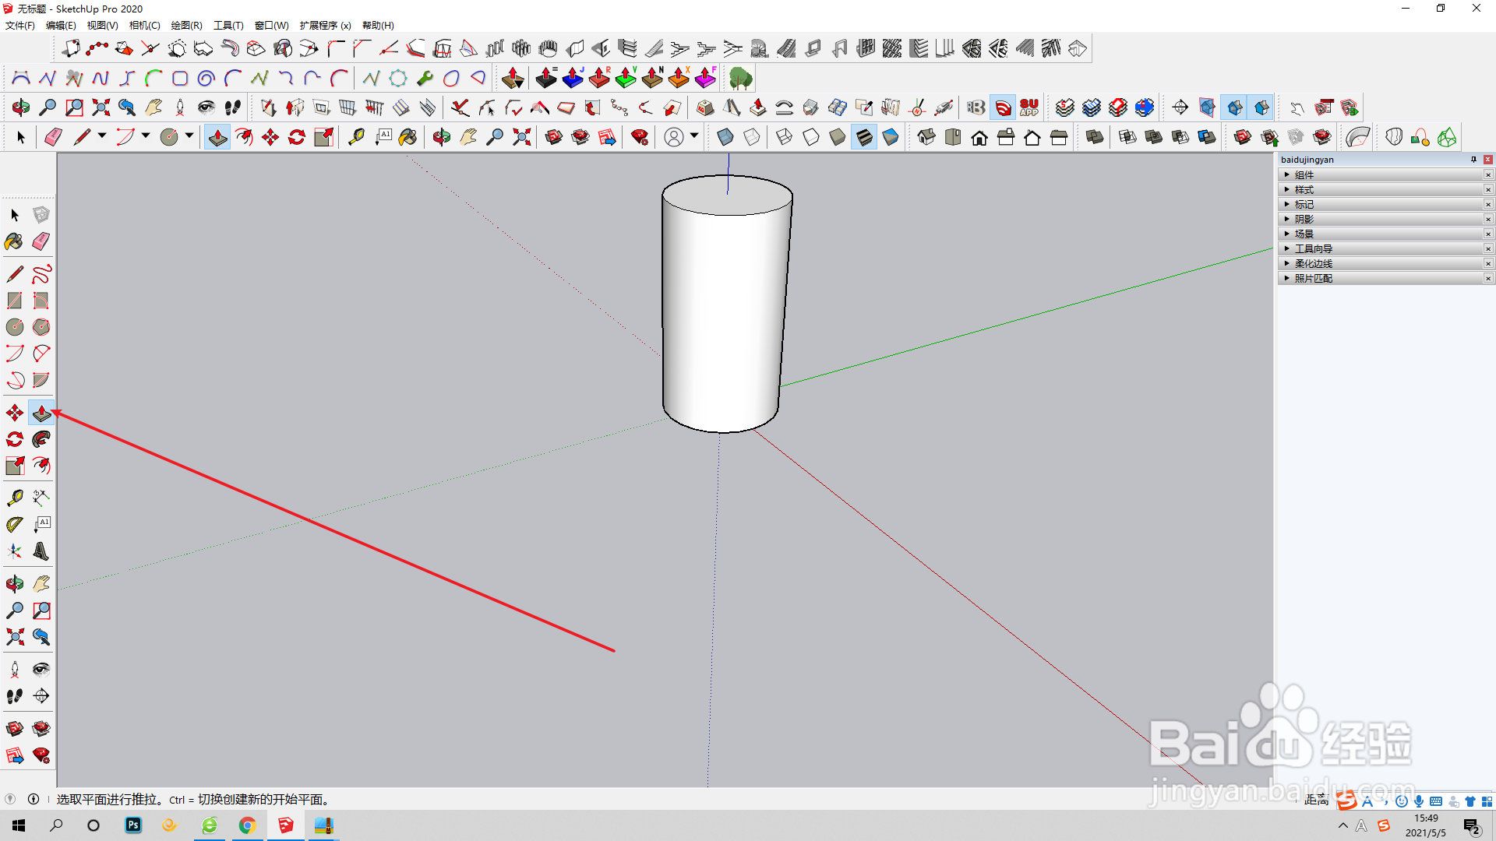1496x841 pixels.
Task: Select the Rectangle tool in left toolbar
Action: click(15, 301)
